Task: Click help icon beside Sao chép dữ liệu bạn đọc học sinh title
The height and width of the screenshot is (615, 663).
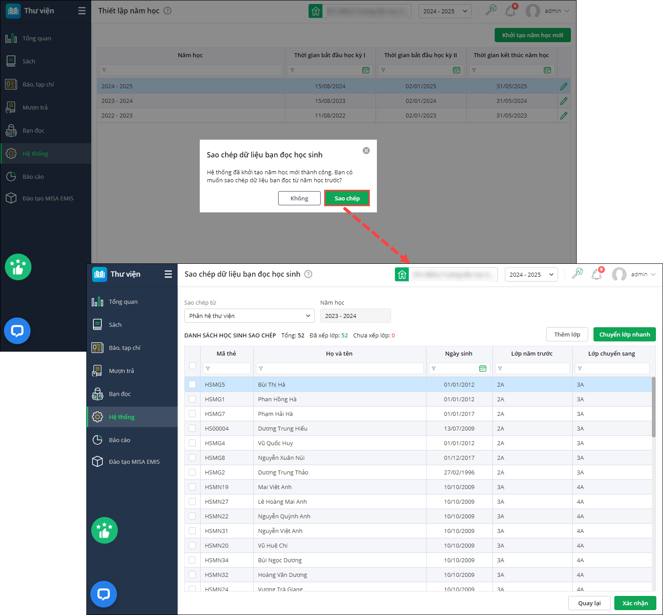Action: pyautogui.click(x=308, y=274)
